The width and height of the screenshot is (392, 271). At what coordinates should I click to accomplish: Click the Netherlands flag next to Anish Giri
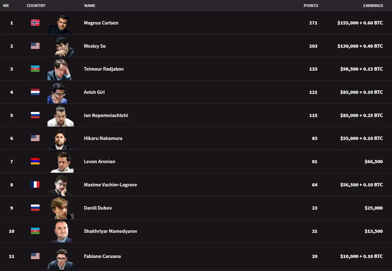click(35, 92)
